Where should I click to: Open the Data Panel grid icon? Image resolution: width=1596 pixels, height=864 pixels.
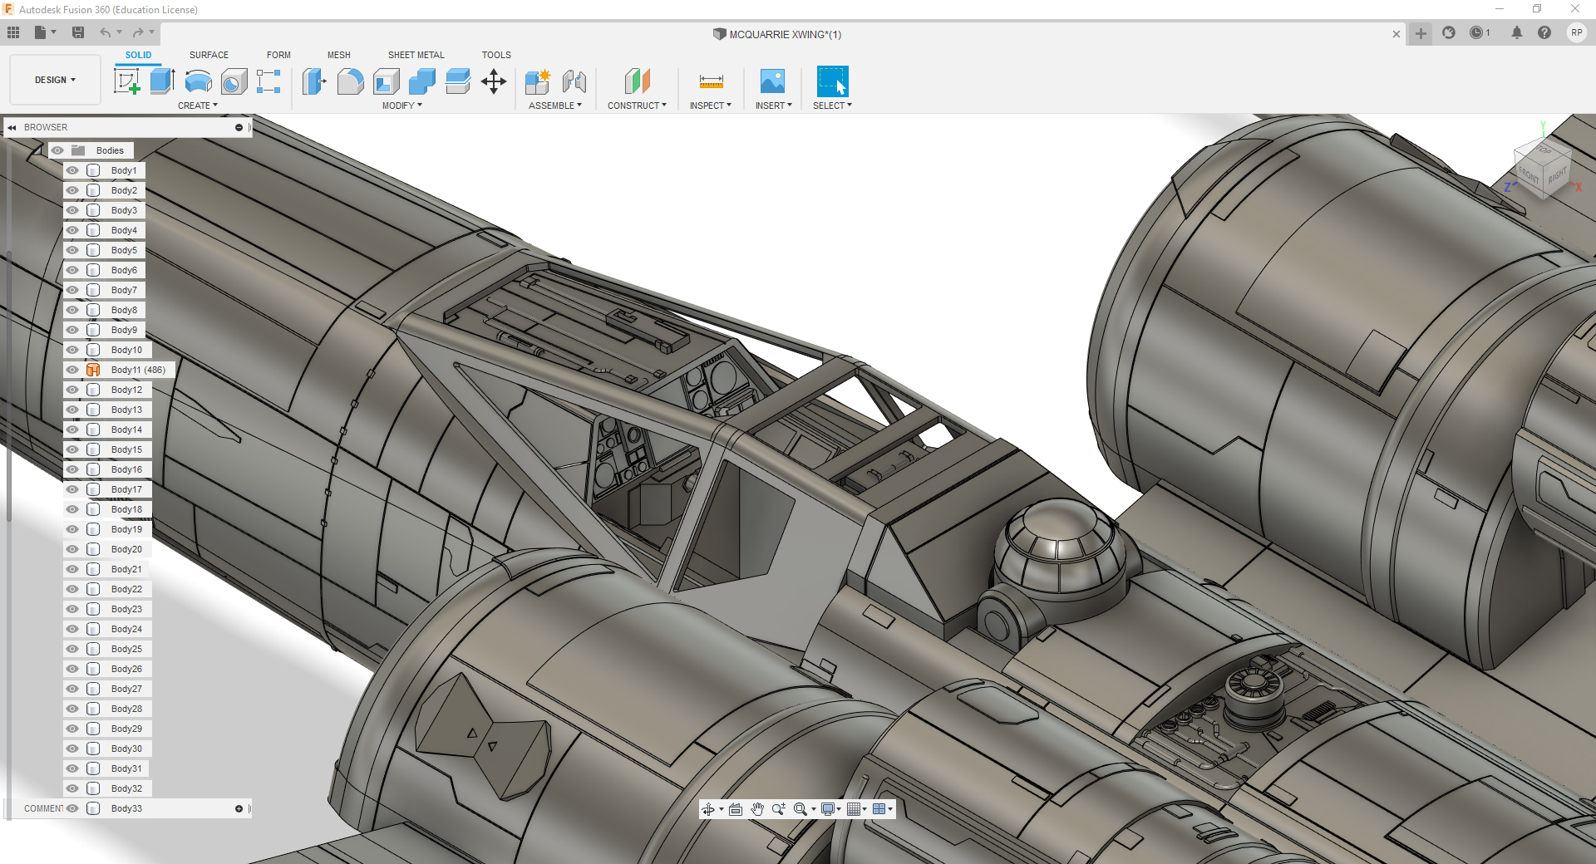(13, 32)
